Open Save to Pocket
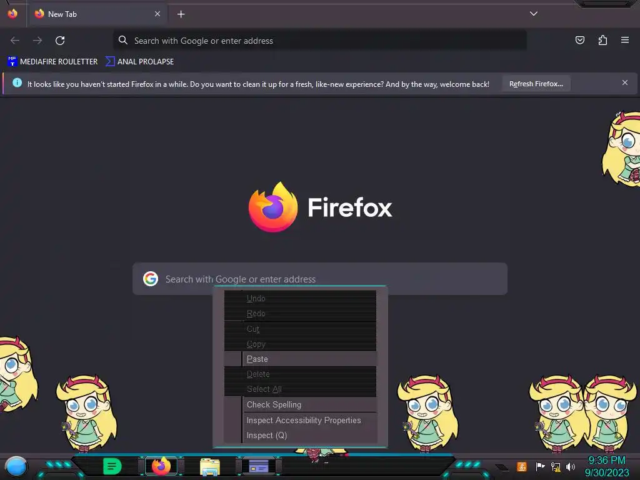This screenshot has height=480, width=640. 579,40
